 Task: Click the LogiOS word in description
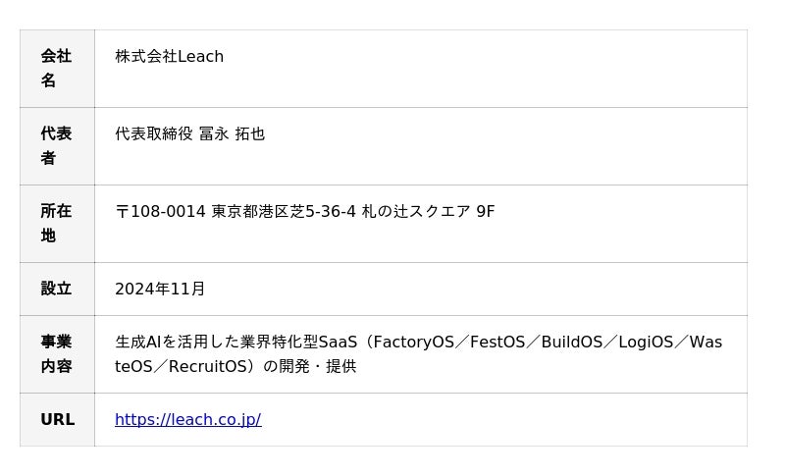[646, 343]
